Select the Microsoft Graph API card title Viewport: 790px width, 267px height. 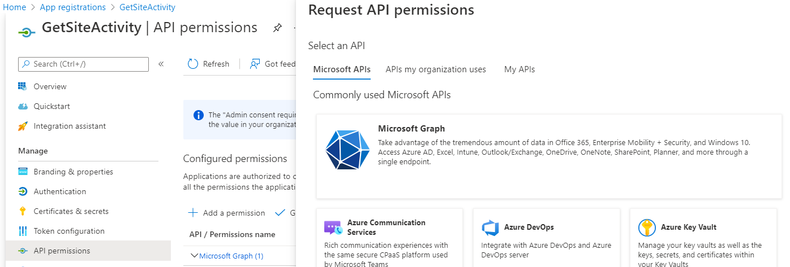tap(411, 129)
